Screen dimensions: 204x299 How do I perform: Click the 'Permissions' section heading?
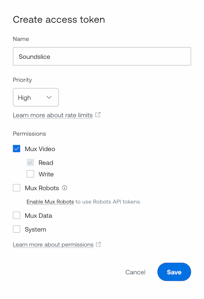click(x=29, y=134)
